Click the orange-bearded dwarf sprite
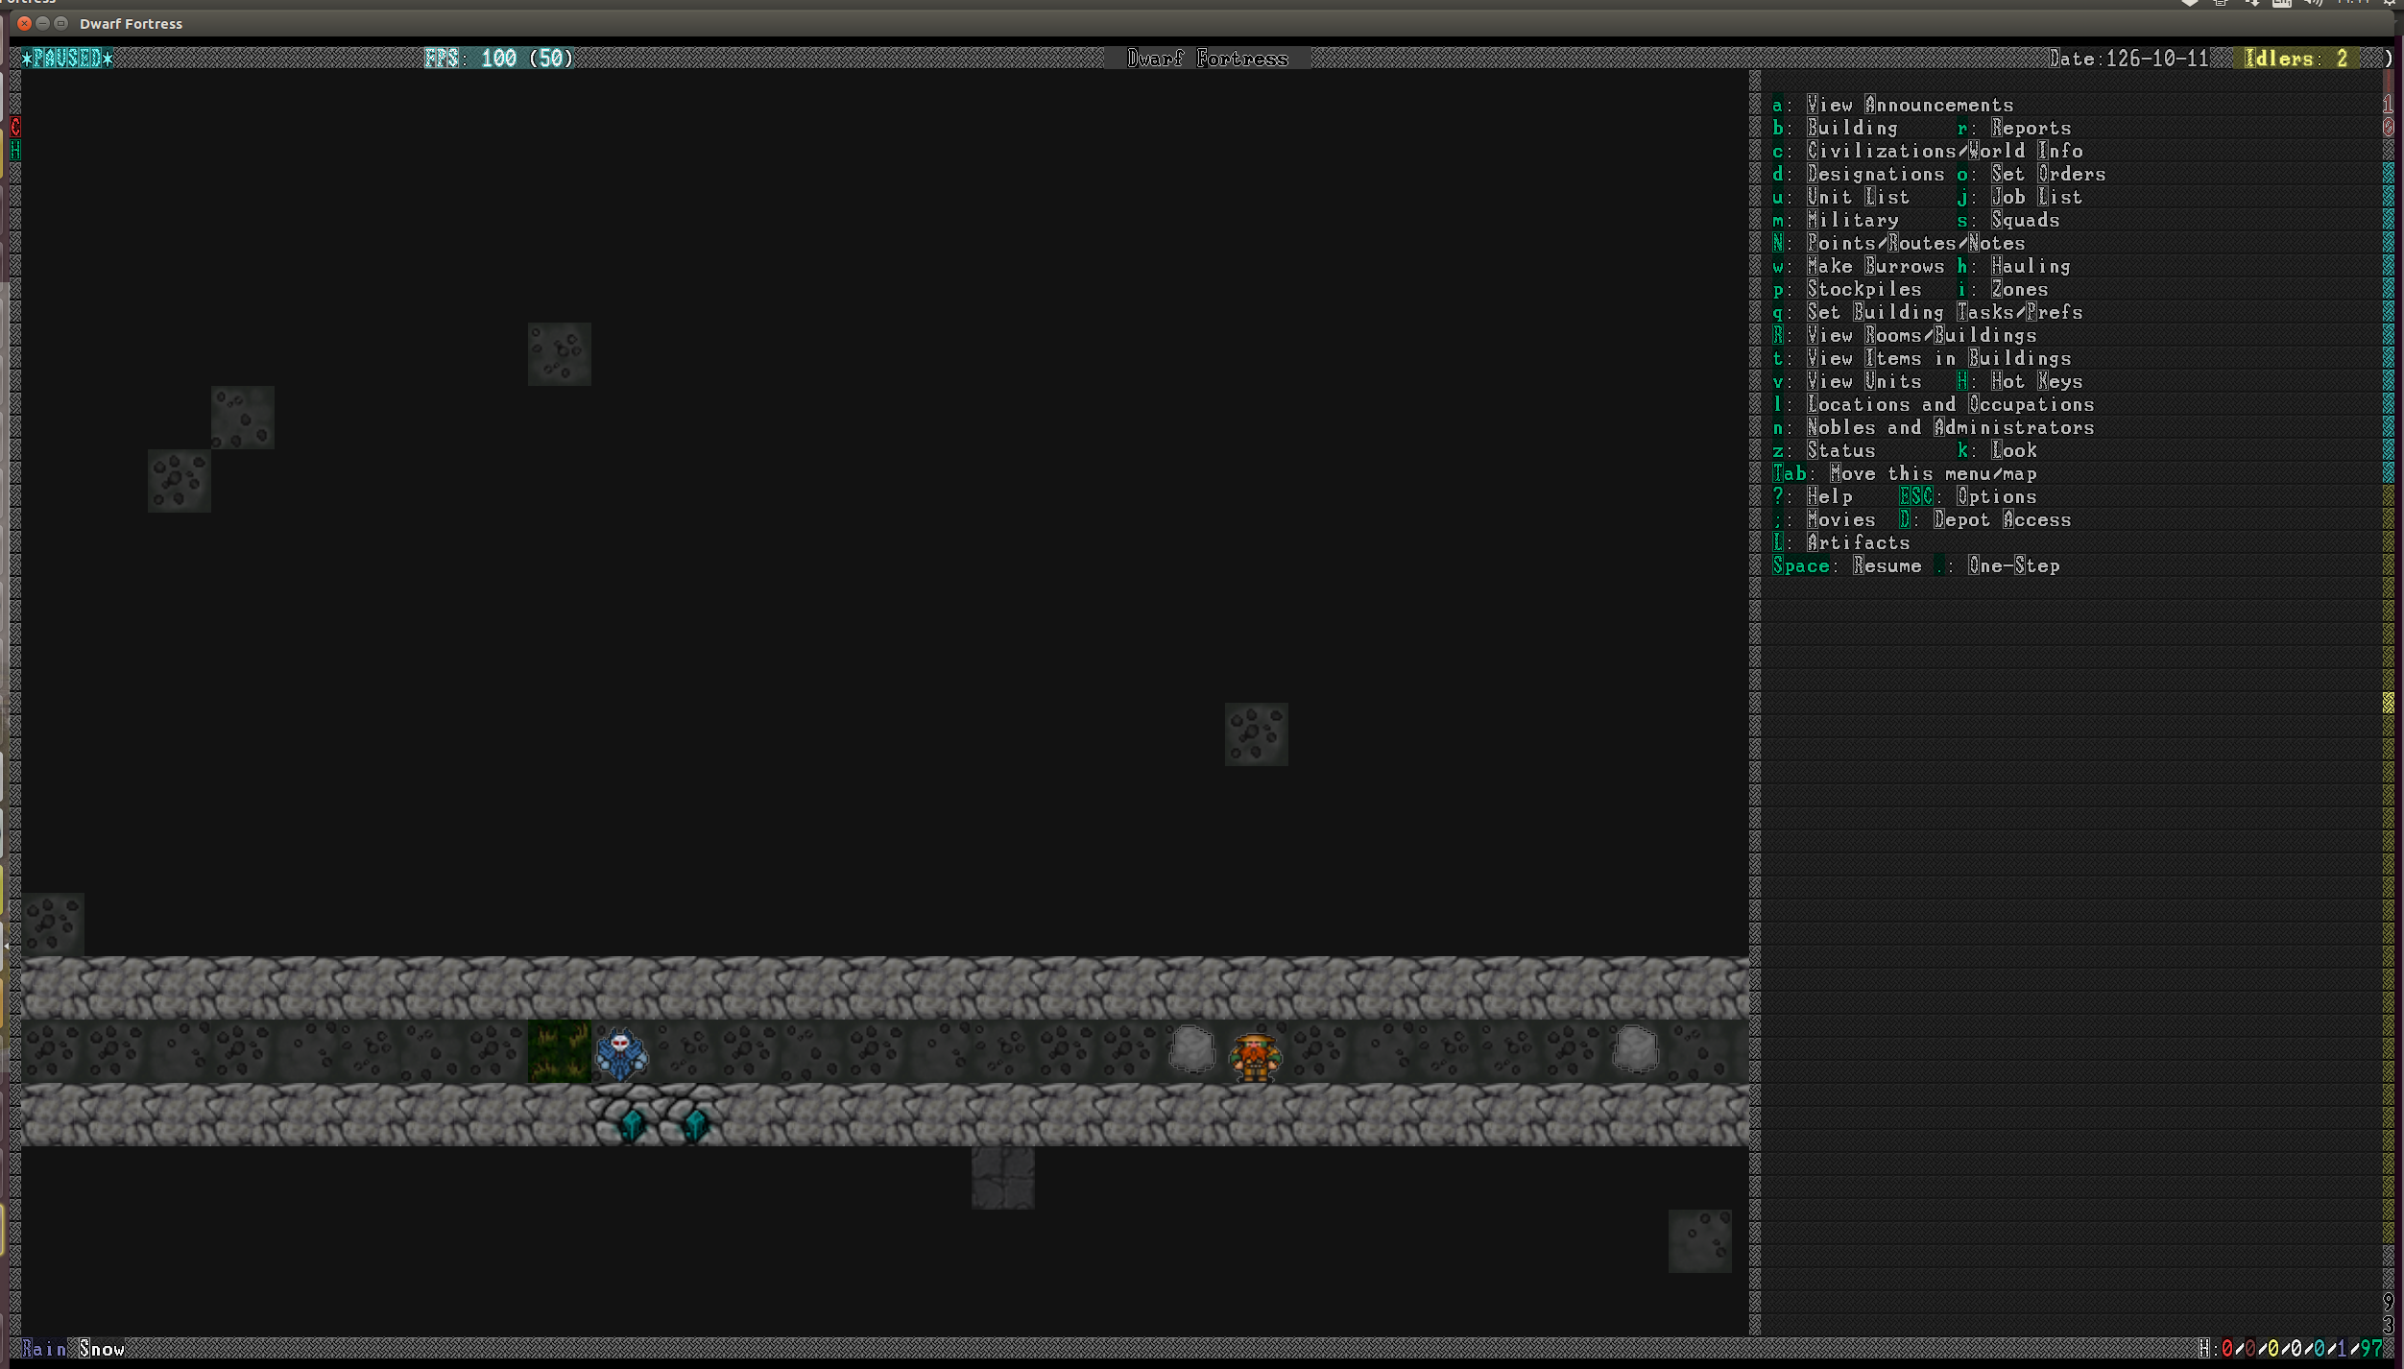Image resolution: width=2404 pixels, height=1369 pixels. click(1255, 1055)
